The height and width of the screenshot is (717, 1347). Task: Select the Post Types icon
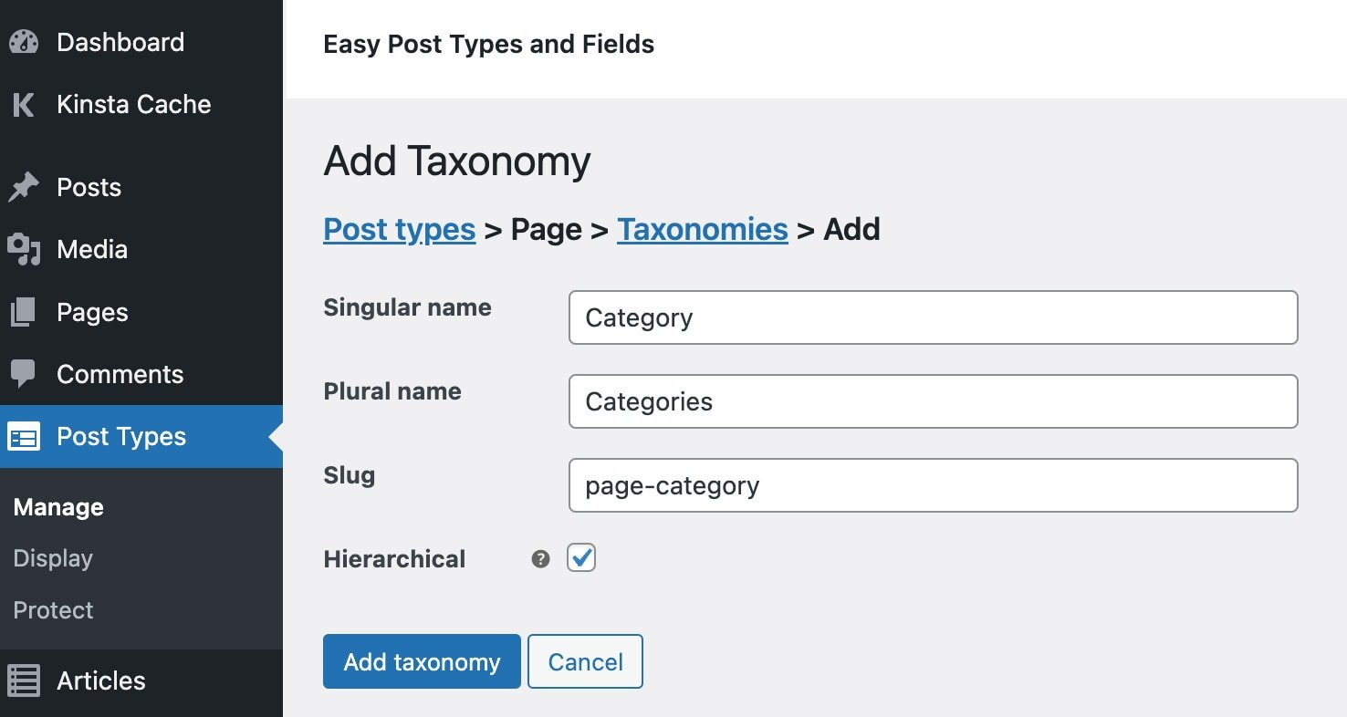[x=25, y=436]
